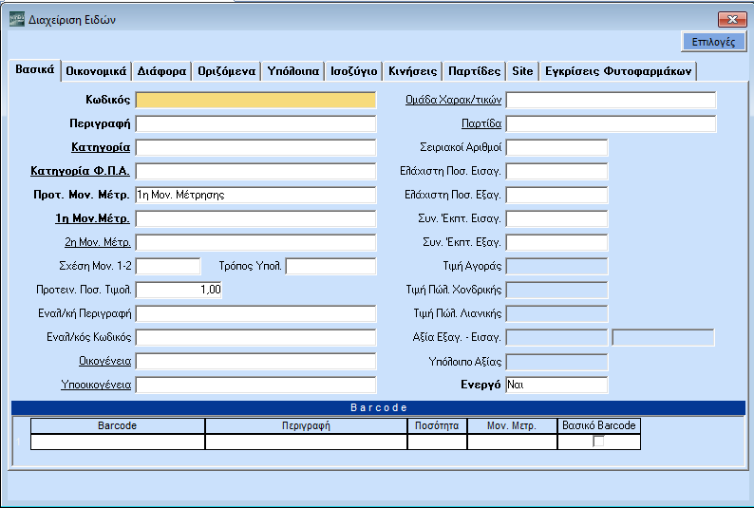Image resolution: width=754 pixels, height=508 pixels.
Task: Open the Επιλογές button
Action: coord(713,42)
